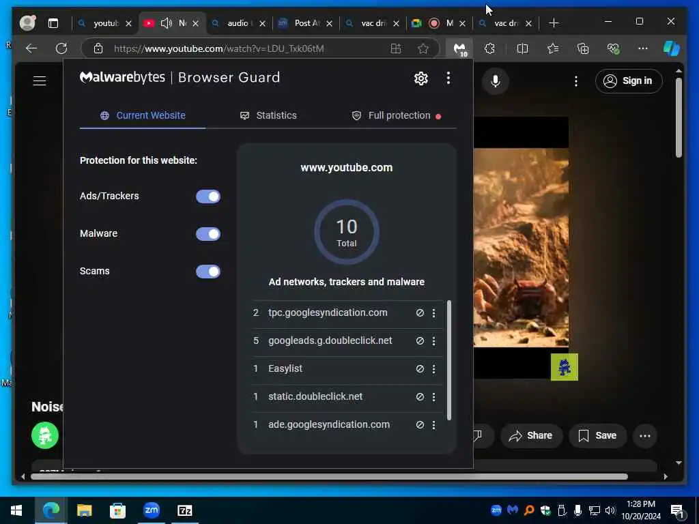Open 7-Zip from the taskbar

pyautogui.click(x=184, y=510)
